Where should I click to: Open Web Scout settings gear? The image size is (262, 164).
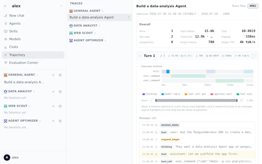tap(60, 106)
